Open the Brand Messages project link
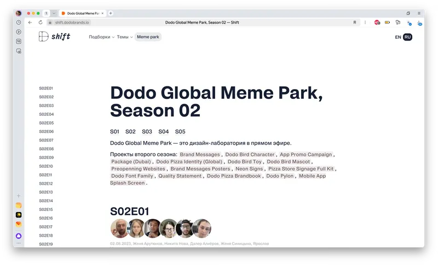The width and height of the screenshot is (438, 265). 200,155
